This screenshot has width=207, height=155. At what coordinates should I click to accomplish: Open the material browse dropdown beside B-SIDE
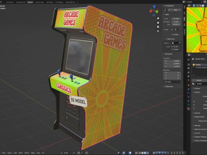coord(194,84)
